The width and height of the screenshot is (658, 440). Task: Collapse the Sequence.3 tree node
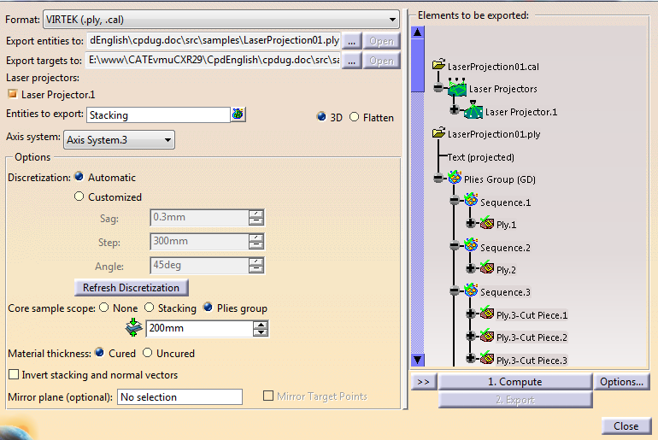click(455, 292)
